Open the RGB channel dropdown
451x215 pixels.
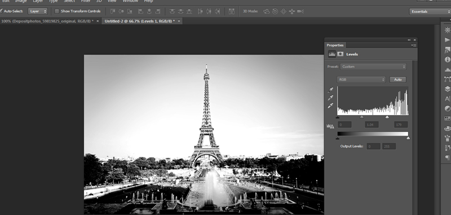(x=361, y=80)
